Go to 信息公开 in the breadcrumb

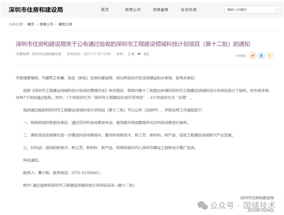tap(46, 24)
